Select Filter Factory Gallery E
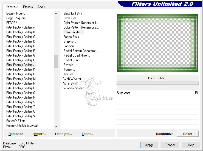203x151 pixels. pos(21,46)
